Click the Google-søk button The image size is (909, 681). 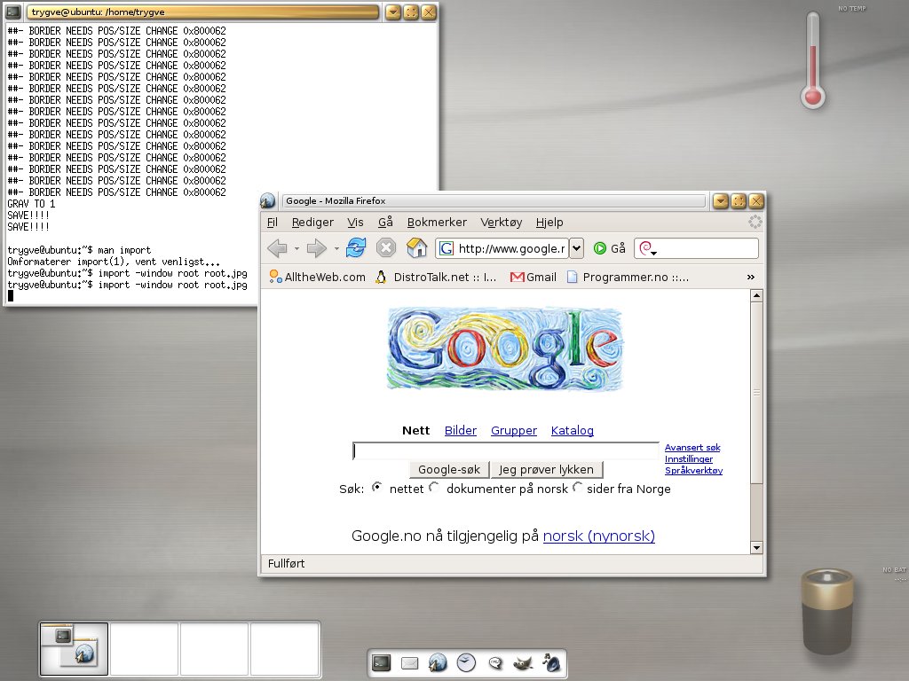pyautogui.click(x=449, y=470)
